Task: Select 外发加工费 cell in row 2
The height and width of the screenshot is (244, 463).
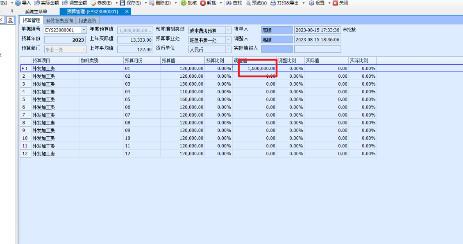Action: (x=55, y=77)
